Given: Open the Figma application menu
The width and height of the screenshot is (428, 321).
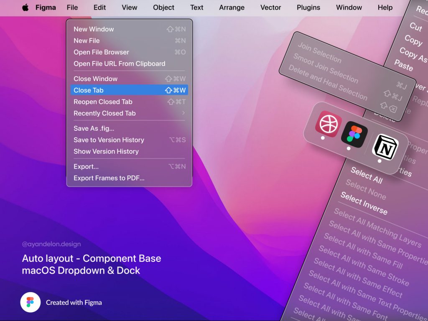Looking at the screenshot, I should [x=46, y=7].
